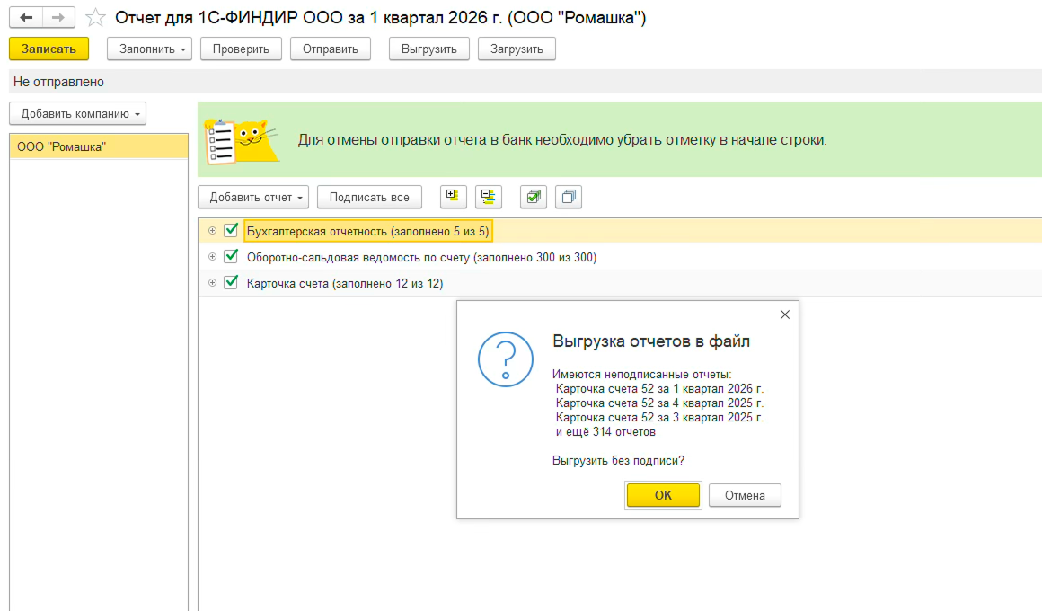Toggle checkbox for Бухгалтерская отчетность
The width and height of the screenshot is (1042, 611).
[231, 230]
